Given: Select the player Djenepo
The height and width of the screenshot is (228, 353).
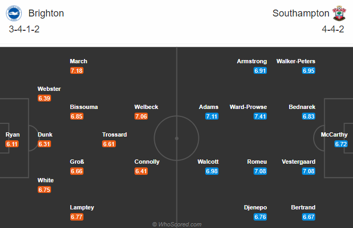Looking at the screenshot, I should pos(255,207).
